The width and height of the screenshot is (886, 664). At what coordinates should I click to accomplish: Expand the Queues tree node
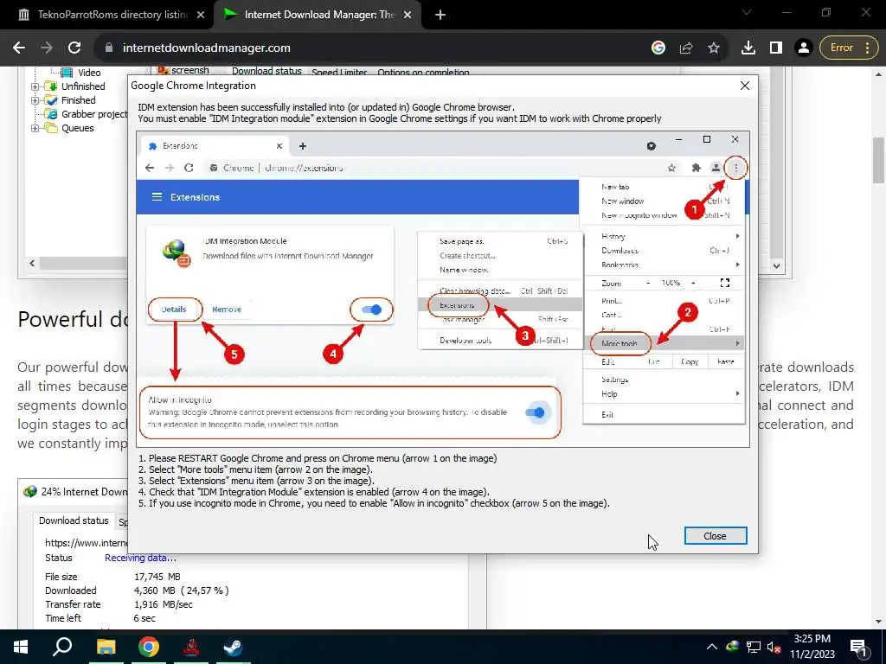pos(35,128)
